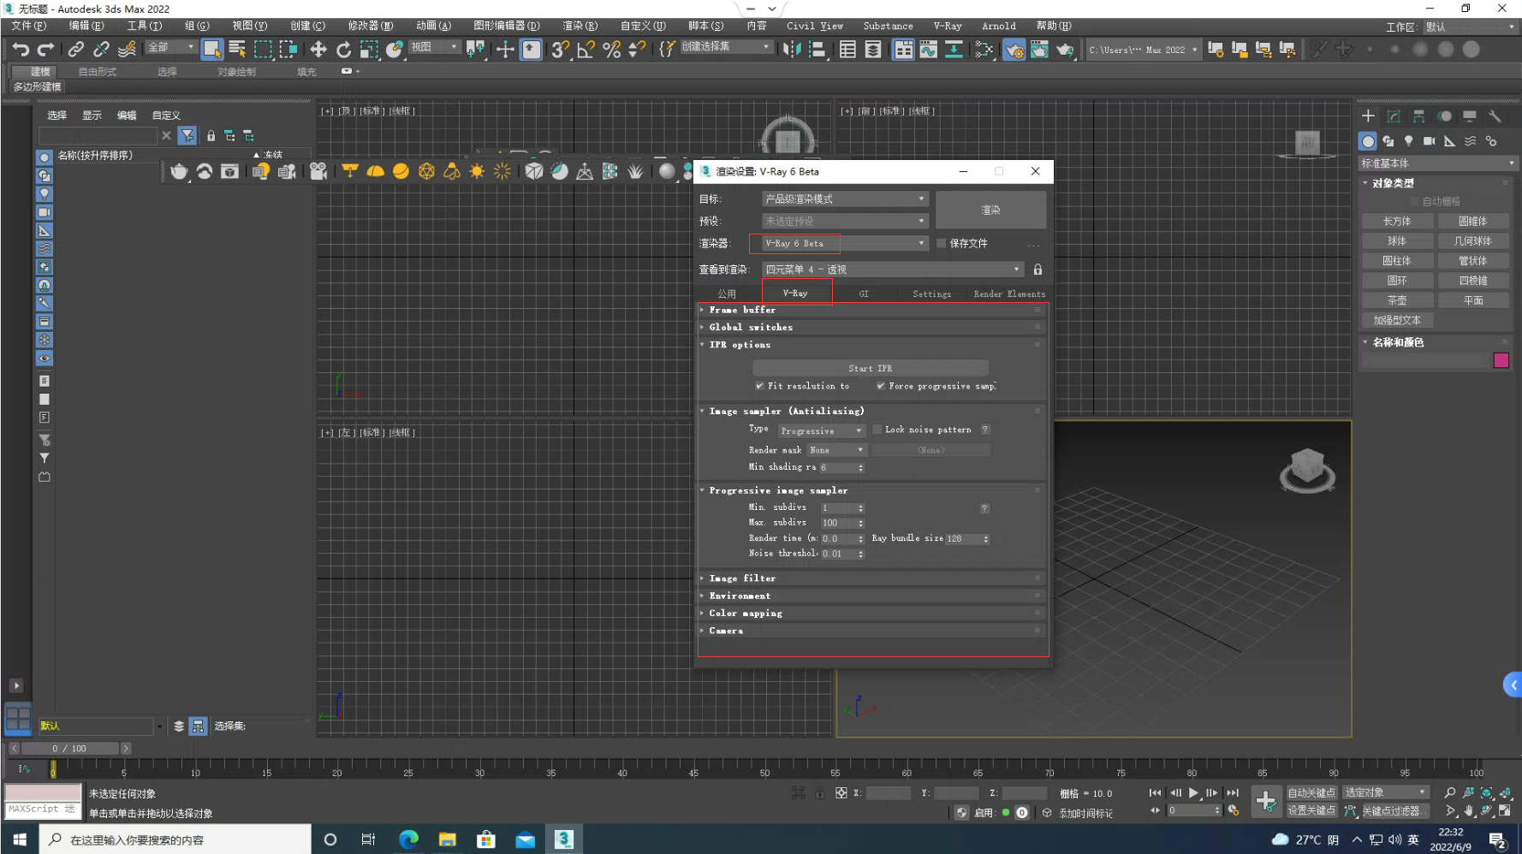
Task: Open the Render mask dropdown
Action: (x=837, y=450)
